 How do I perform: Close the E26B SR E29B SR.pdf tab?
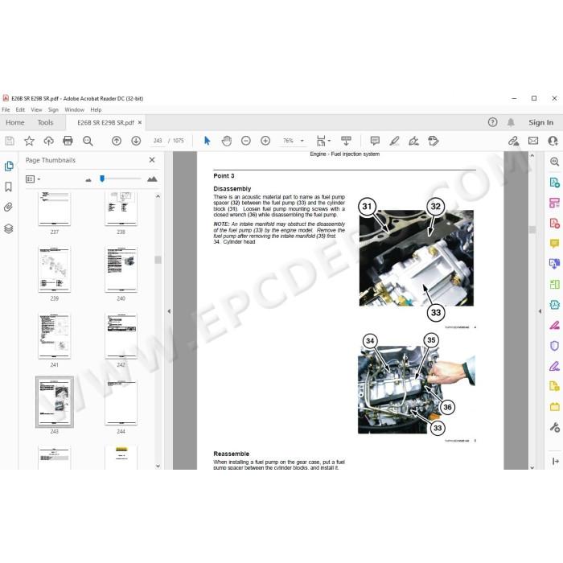[140, 122]
